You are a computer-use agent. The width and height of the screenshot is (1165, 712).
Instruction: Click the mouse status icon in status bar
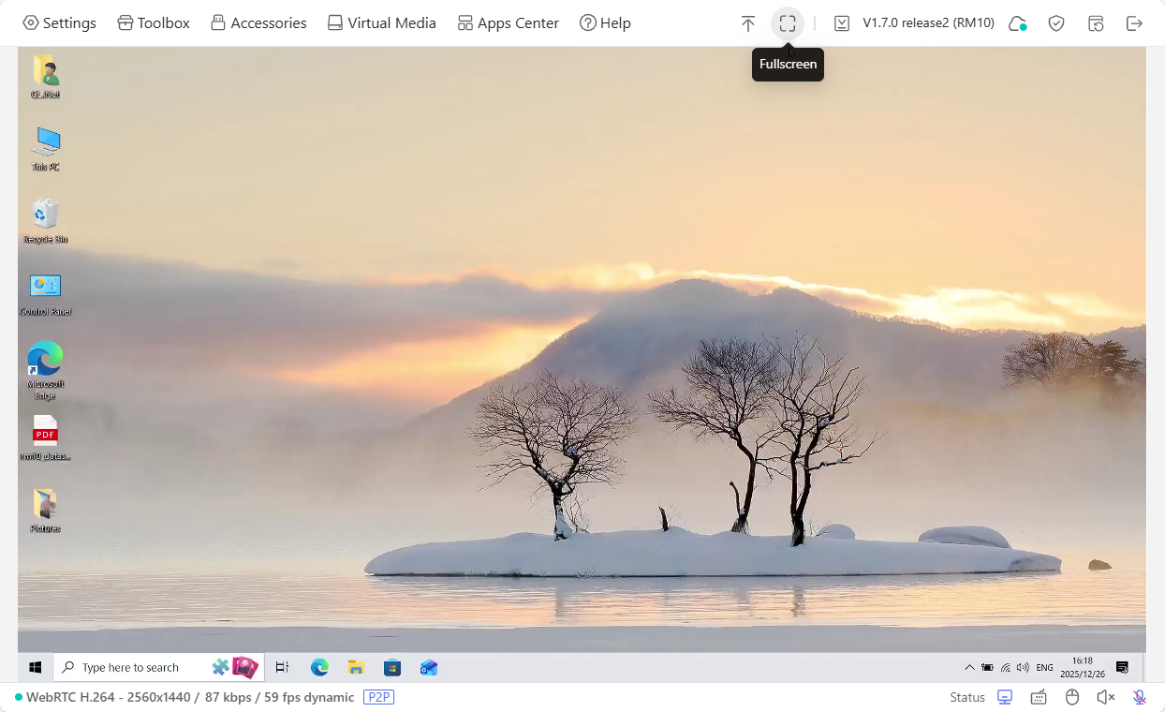pyautogui.click(x=1071, y=697)
